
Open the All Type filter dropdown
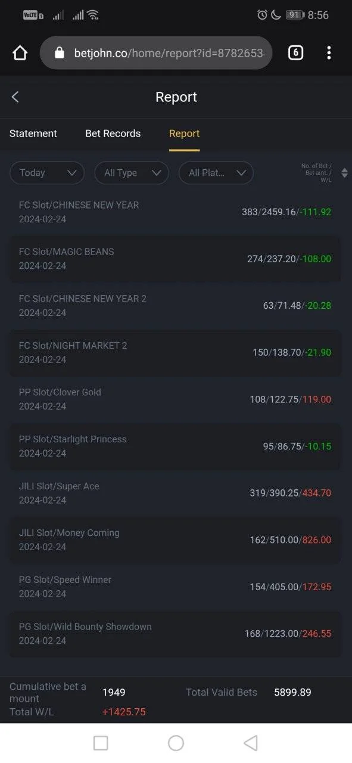(132, 173)
